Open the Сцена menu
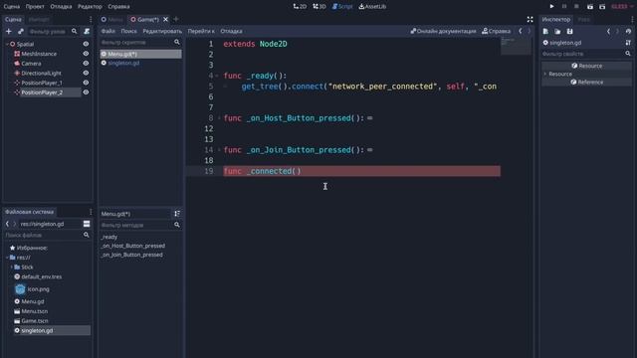 [x=11, y=7]
